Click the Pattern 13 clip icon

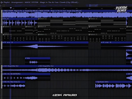(3, 35)
